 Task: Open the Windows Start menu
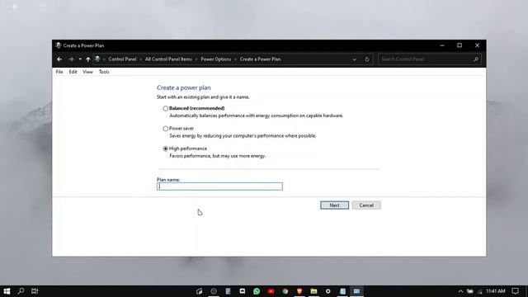point(7,291)
